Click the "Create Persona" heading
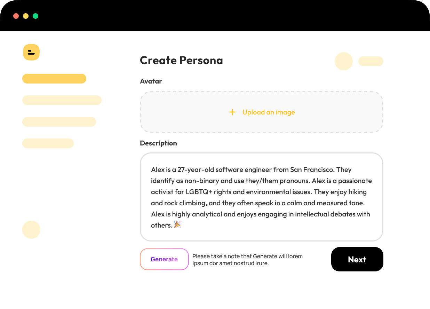The height and width of the screenshot is (309, 430). [x=181, y=60]
